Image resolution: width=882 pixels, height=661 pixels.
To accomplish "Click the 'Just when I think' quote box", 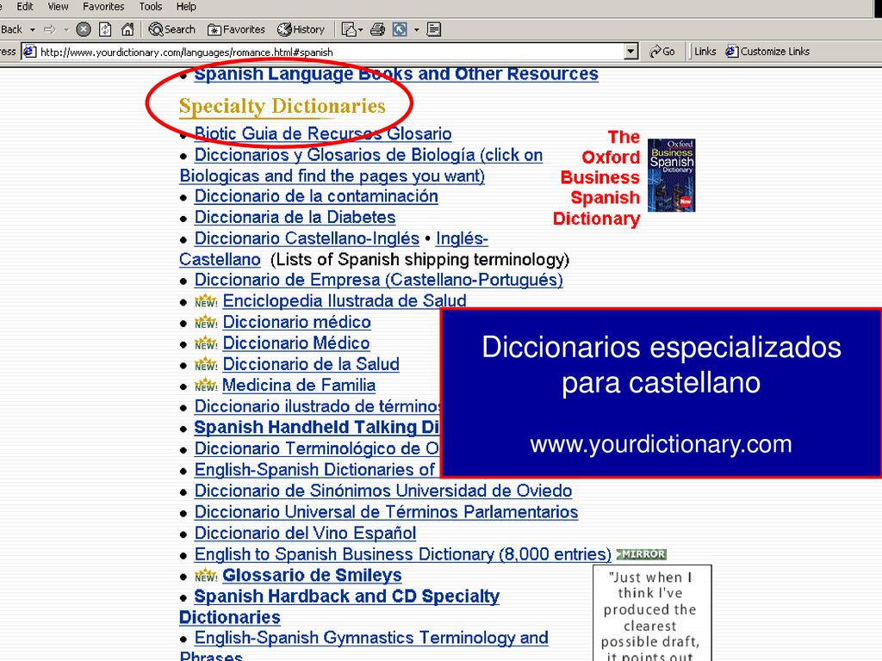I will (x=652, y=613).
